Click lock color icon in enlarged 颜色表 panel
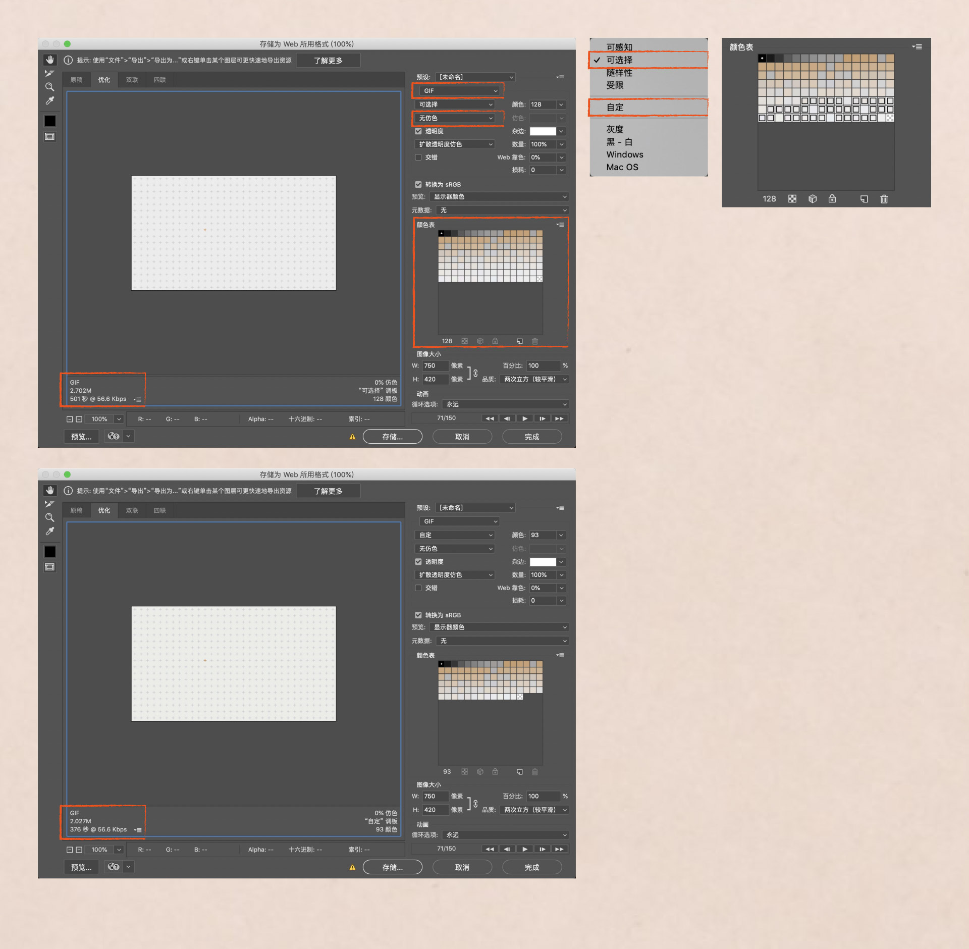Screen dimensions: 969x949 click(832, 199)
